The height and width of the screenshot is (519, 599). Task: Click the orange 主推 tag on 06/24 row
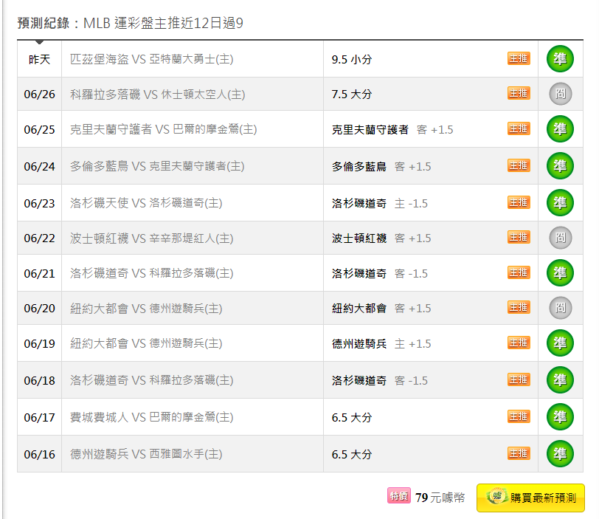tap(519, 165)
